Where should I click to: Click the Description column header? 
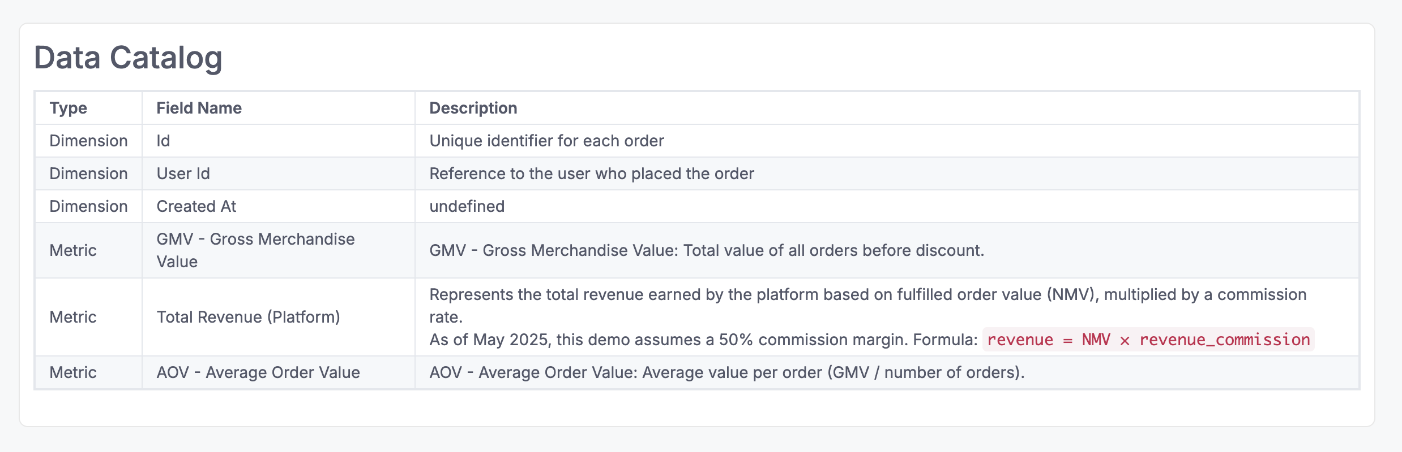[x=473, y=108]
